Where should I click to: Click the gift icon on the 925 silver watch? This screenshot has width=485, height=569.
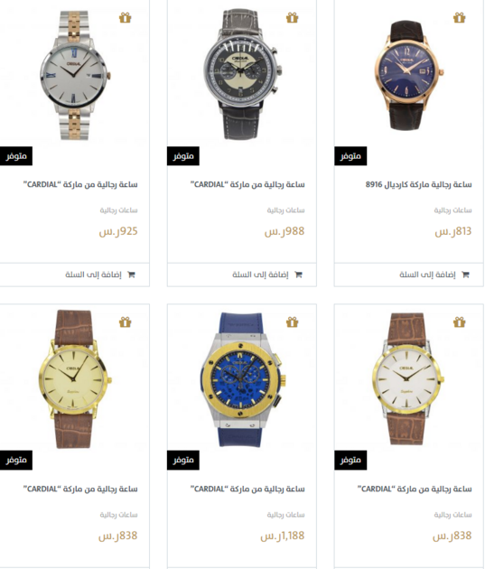coord(126,17)
